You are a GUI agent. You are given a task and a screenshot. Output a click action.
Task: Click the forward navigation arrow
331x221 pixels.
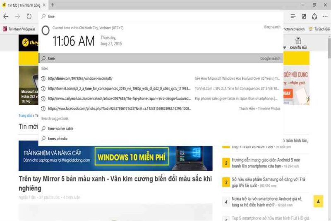17,16
